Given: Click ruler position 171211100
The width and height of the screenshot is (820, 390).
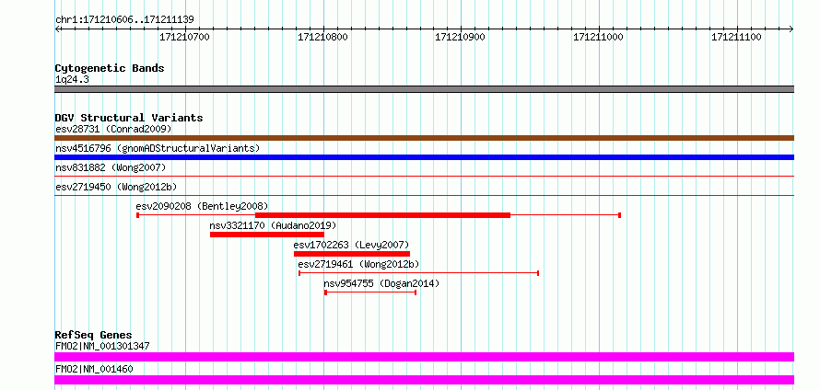Looking at the screenshot, I should [736, 37].
